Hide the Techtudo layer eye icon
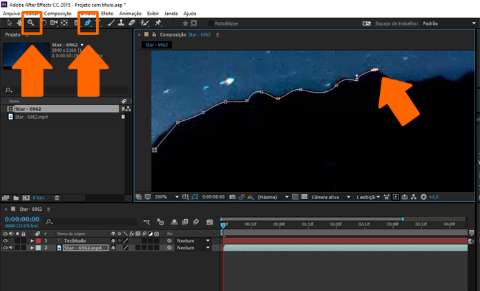 point(6,241)
